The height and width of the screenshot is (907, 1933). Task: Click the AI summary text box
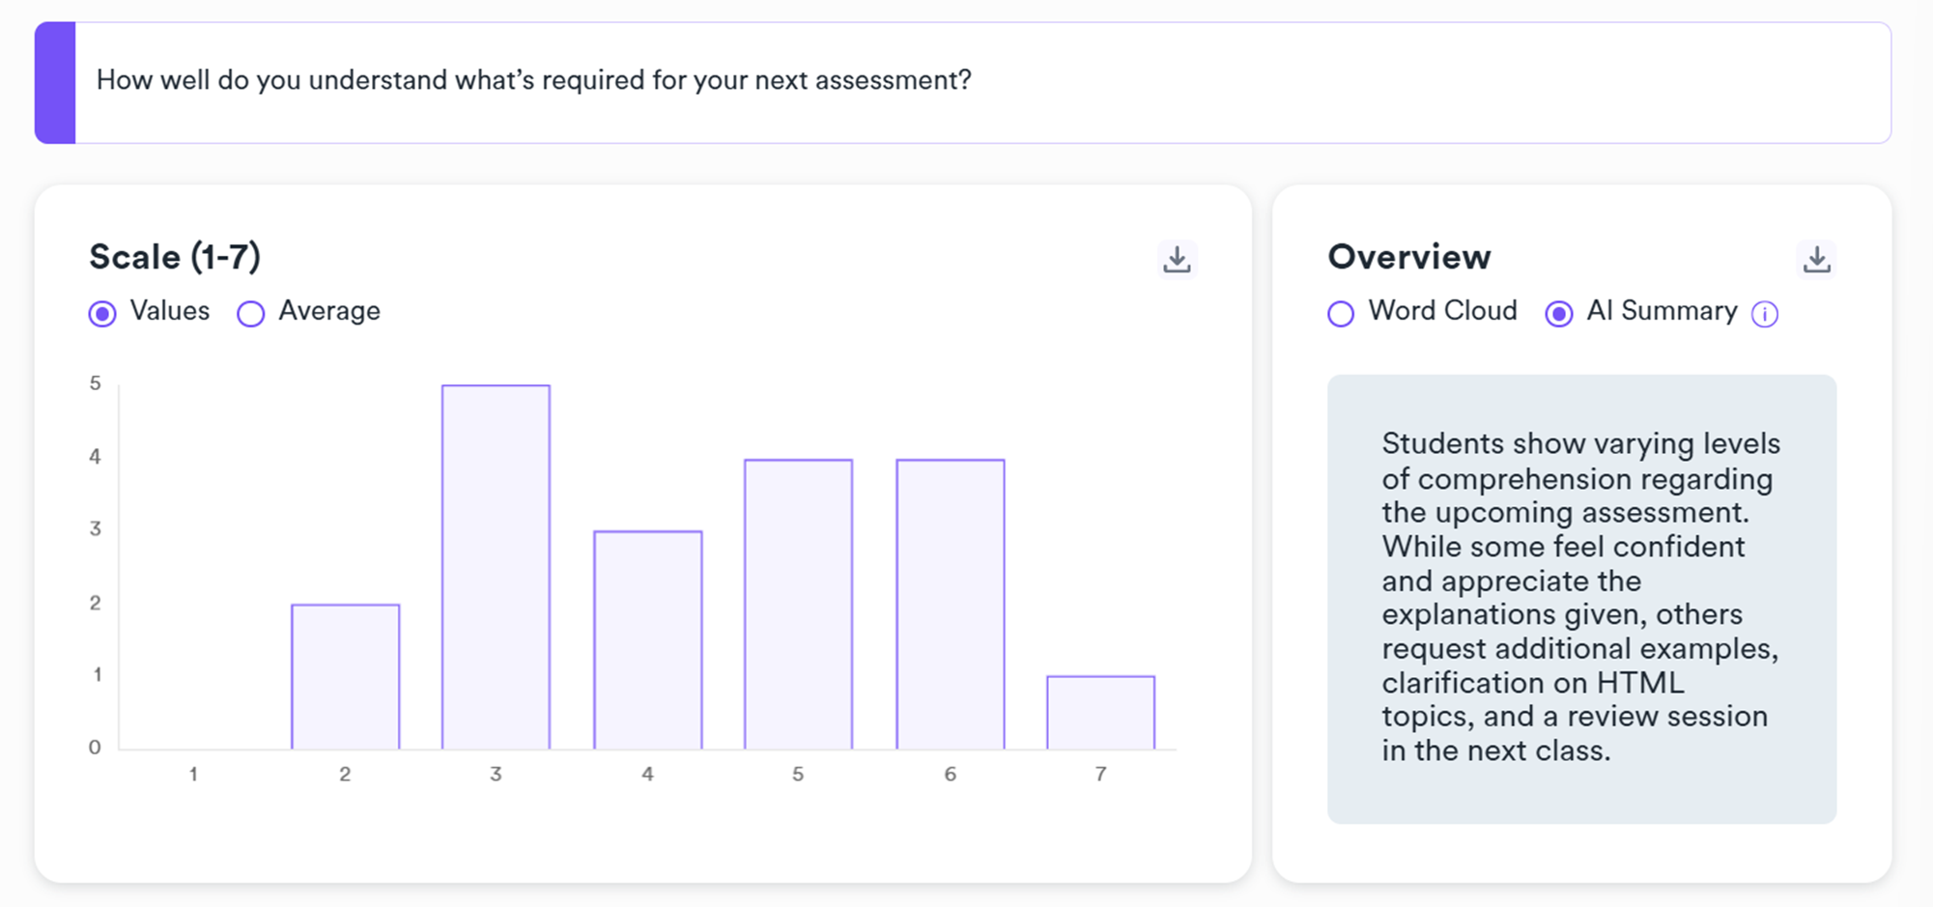1581,598
